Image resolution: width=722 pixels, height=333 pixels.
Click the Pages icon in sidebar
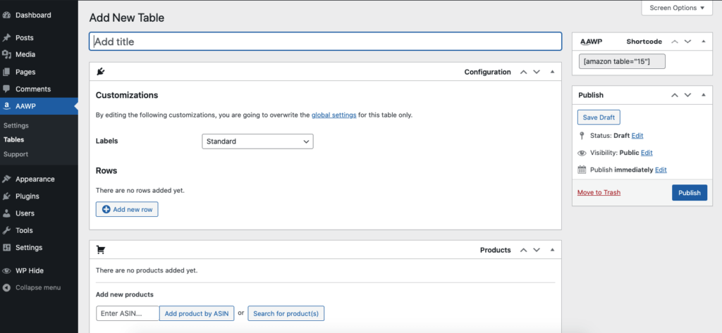point(6,72)
